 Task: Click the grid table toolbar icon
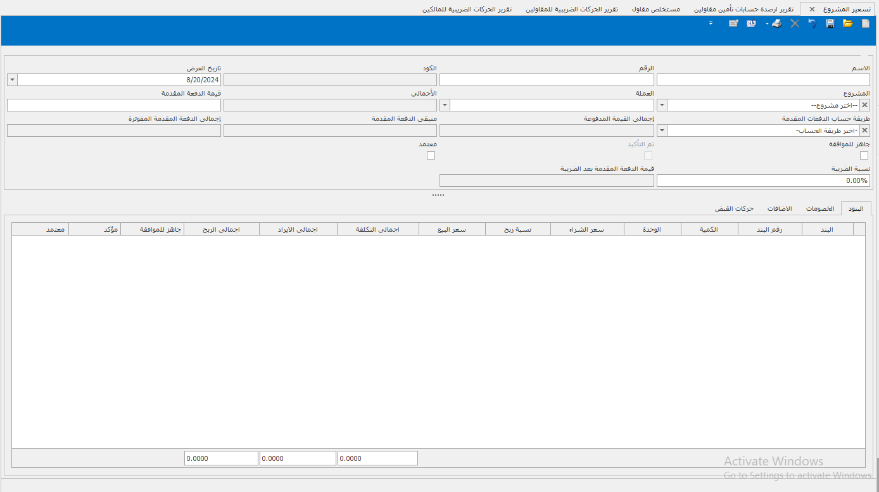point(733,23)
